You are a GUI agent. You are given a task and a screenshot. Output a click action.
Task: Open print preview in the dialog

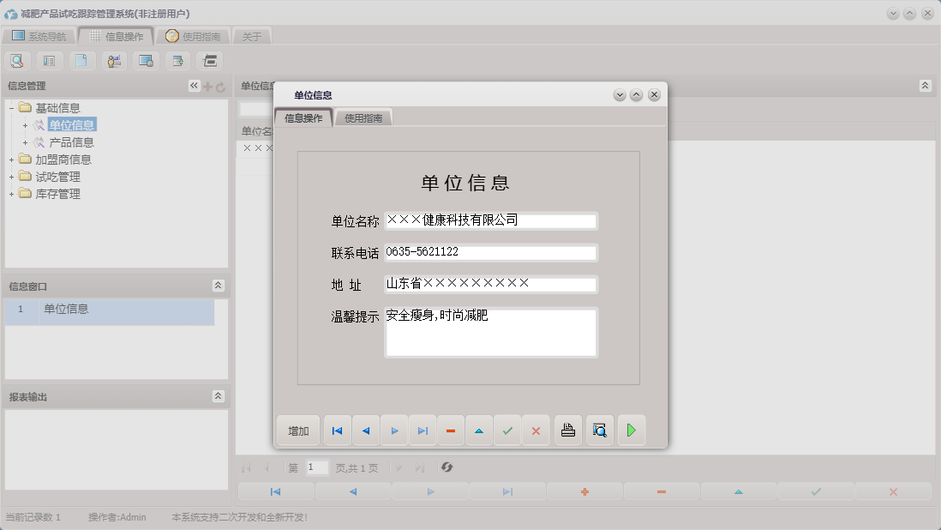[x=598, y=430]
